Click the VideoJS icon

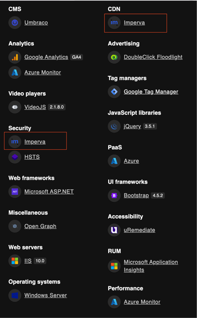[15, 107]
